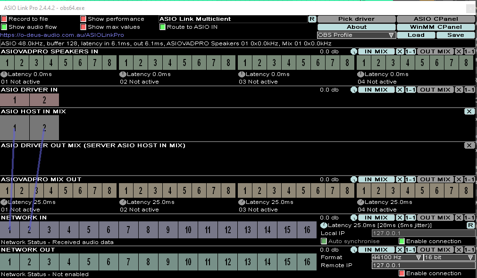Select channel 11 tile on NETWORK IN
The height and width of the screenshot is (278, 477).
point(208,229)
